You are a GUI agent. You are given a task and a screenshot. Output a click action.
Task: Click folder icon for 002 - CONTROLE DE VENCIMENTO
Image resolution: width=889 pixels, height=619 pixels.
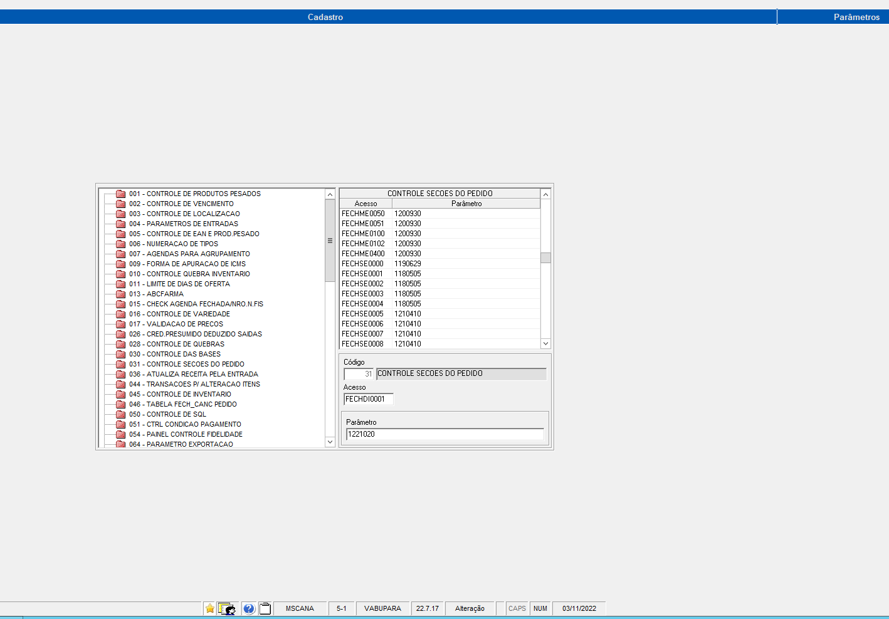point(121,204)
